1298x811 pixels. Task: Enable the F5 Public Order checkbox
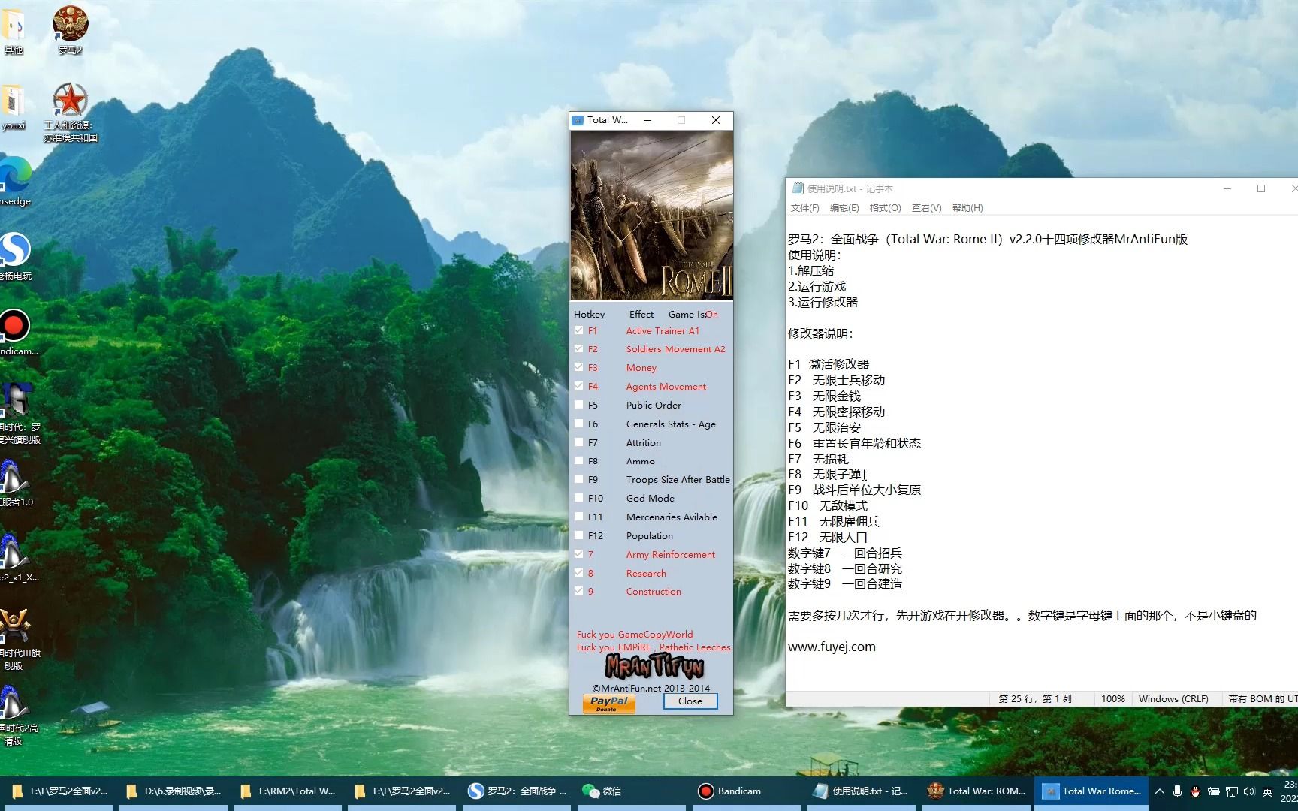[x=578, y=405]
